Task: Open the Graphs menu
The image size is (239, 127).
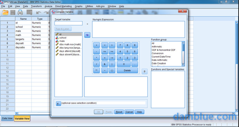Action: (x=79, y=6)
